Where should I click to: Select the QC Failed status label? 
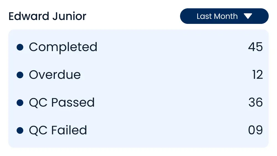(58, 130)
